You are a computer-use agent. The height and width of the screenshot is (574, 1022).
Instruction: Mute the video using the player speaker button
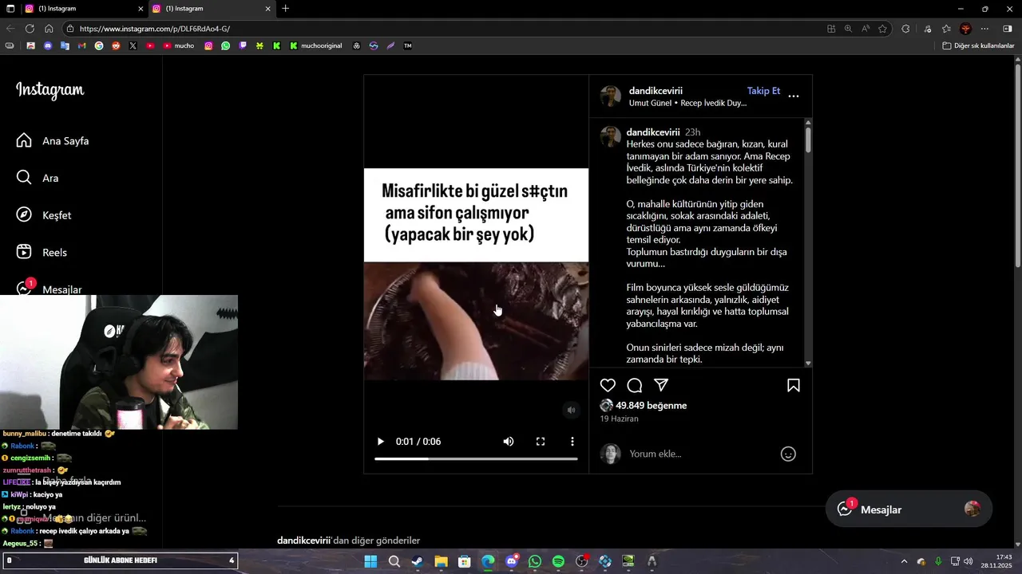point(508,442)
